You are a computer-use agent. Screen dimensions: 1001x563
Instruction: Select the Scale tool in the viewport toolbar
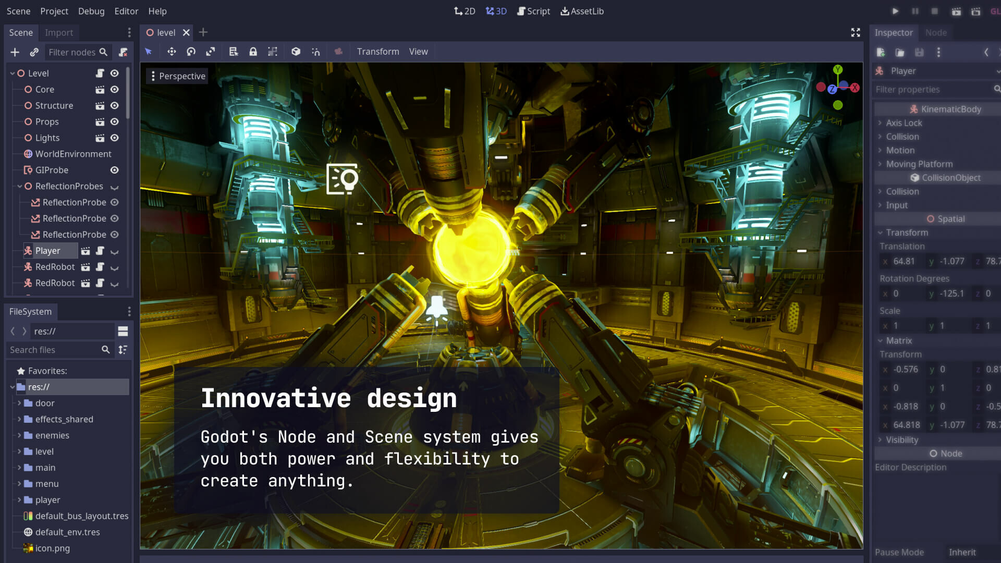(211, 52)
